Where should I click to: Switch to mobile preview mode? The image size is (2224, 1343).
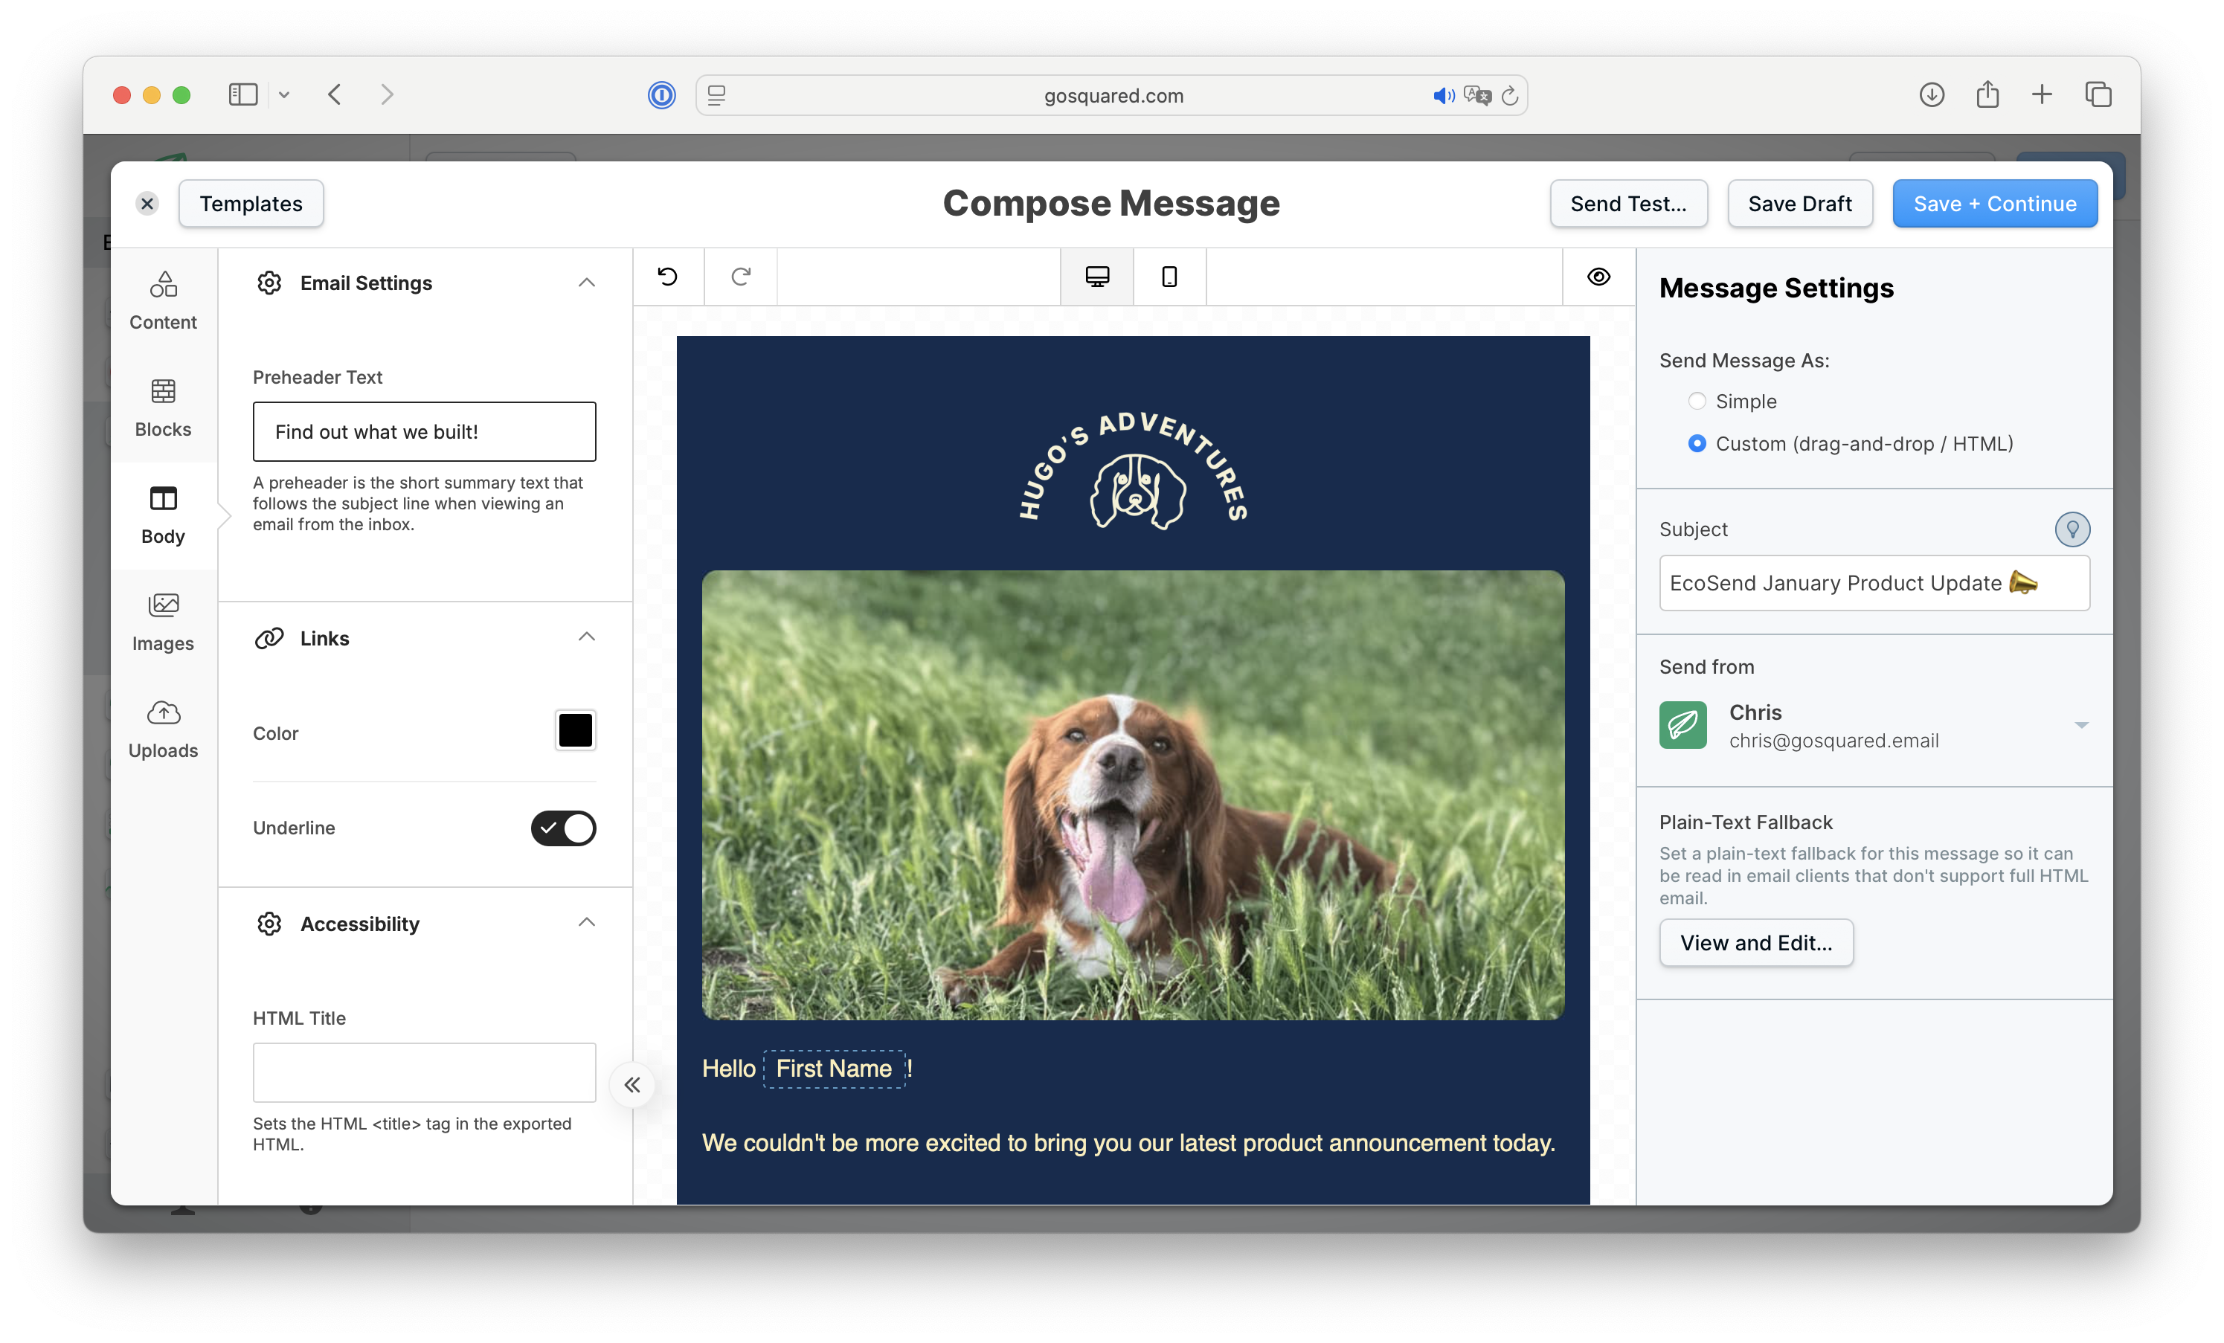tap(1169, 277)
